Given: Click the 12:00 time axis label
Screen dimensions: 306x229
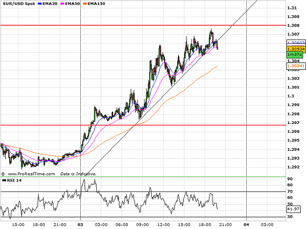Looking at the screenshot, I should [x=164, y=225].
